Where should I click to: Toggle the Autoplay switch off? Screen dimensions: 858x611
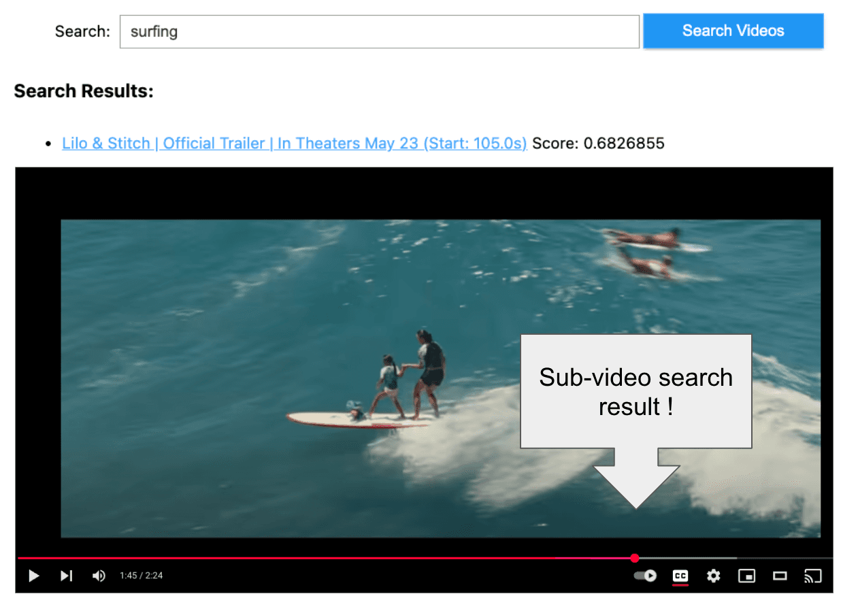pyautogui.click(x=644, y=576)
